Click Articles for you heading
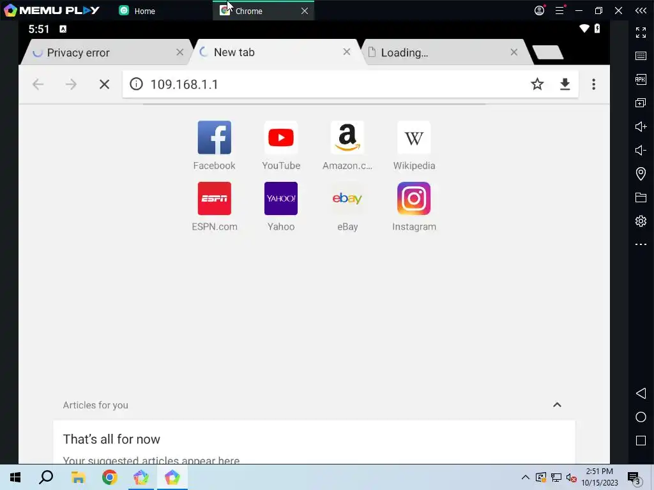Screen dimensions: 654x490 coord(96,405)
